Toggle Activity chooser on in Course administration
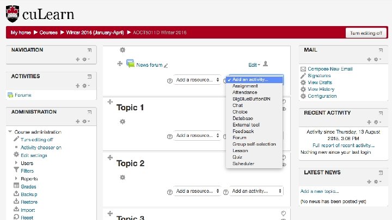392x220 pixels. 41,147
